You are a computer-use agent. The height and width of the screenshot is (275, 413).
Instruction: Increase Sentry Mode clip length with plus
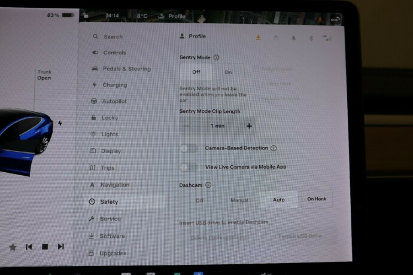249,126
